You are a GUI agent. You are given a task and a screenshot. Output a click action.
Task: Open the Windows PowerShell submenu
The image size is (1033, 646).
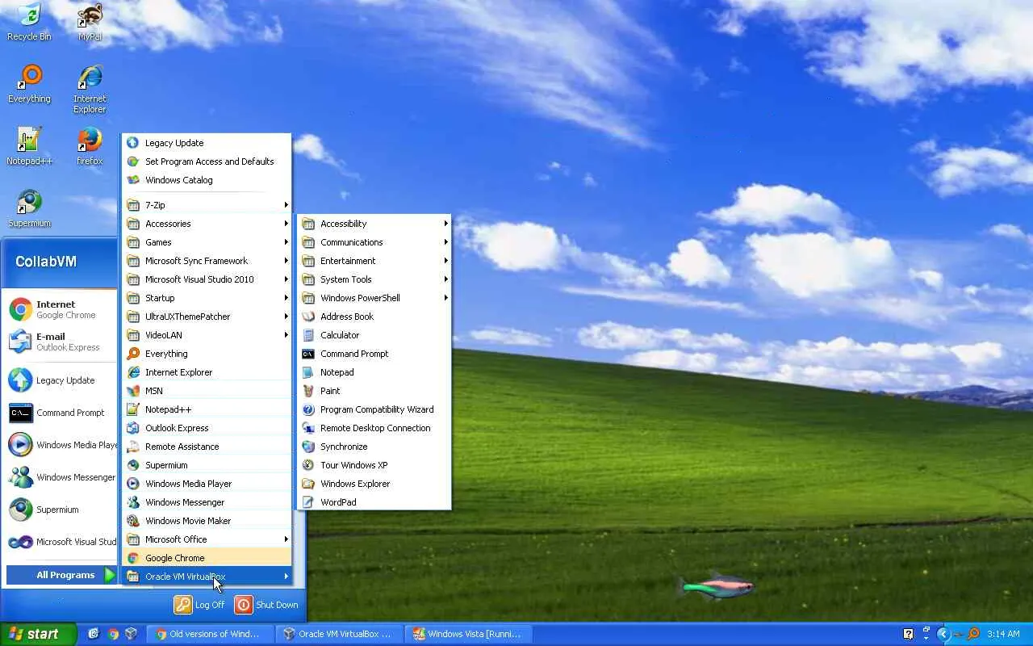[x=374, y=298]
